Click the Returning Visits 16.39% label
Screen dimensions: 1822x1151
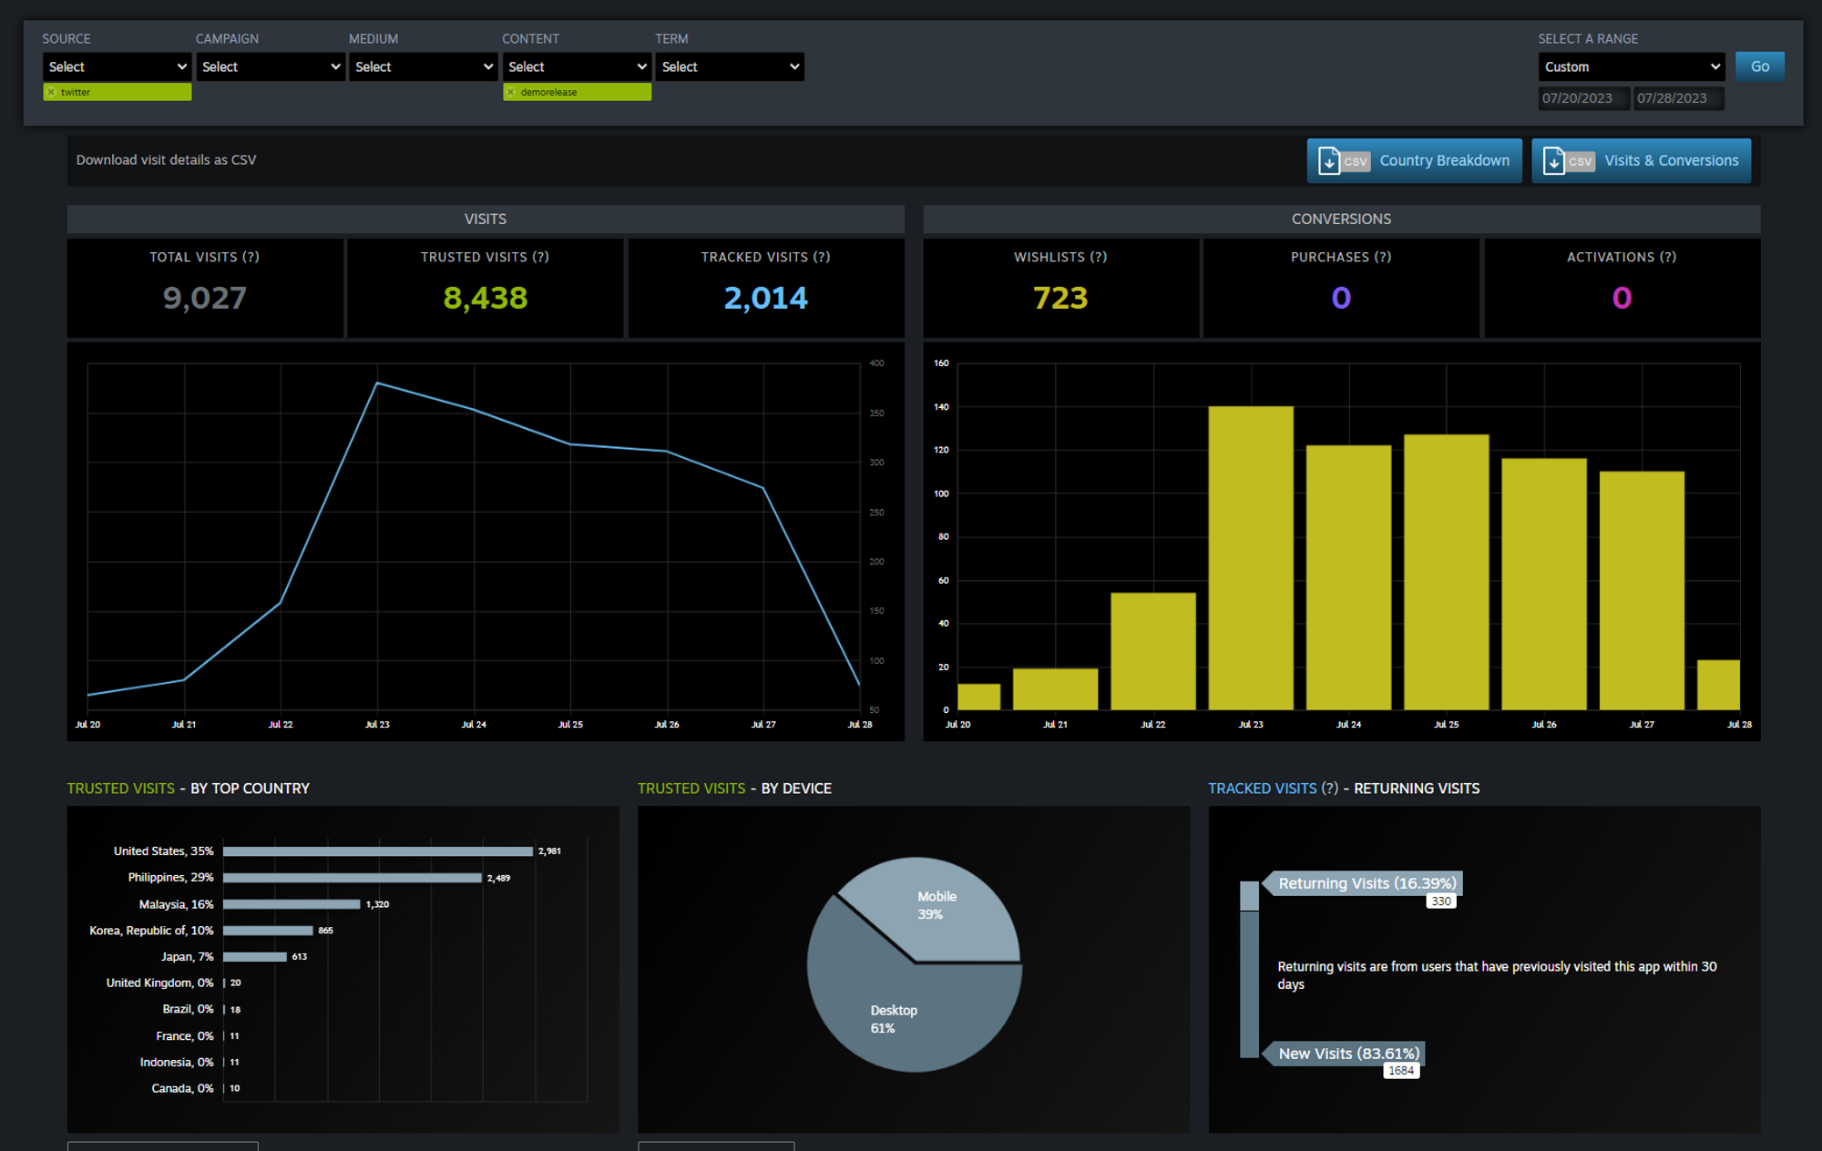tap(1366, 883)
